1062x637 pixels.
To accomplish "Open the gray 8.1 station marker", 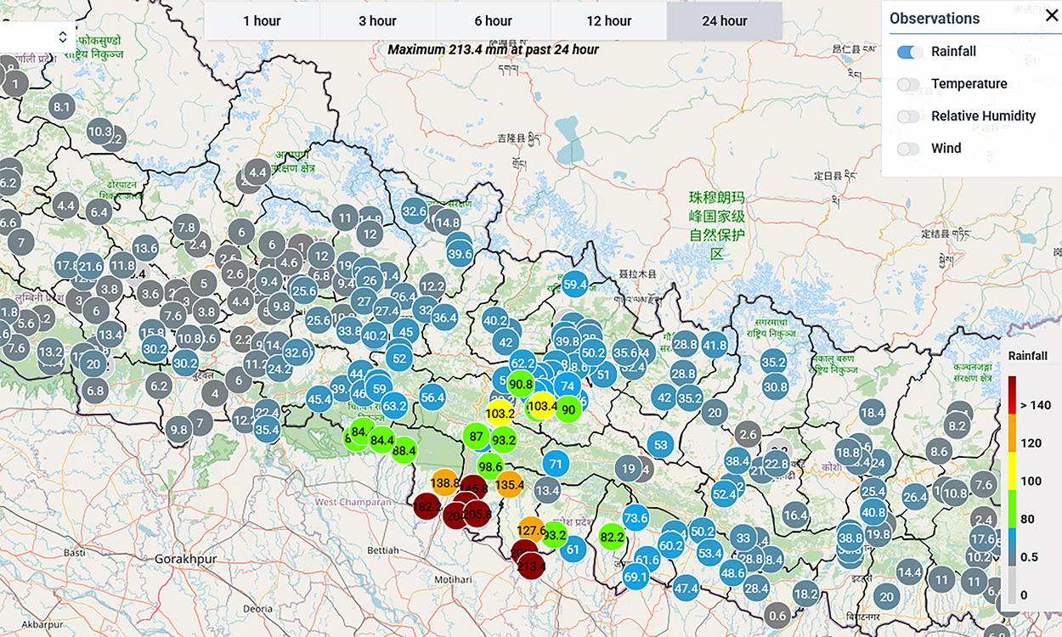I will tap(61, 108).
